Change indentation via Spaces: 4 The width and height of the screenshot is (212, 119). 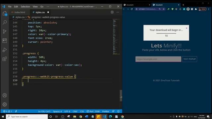click(x=57, y=111)
